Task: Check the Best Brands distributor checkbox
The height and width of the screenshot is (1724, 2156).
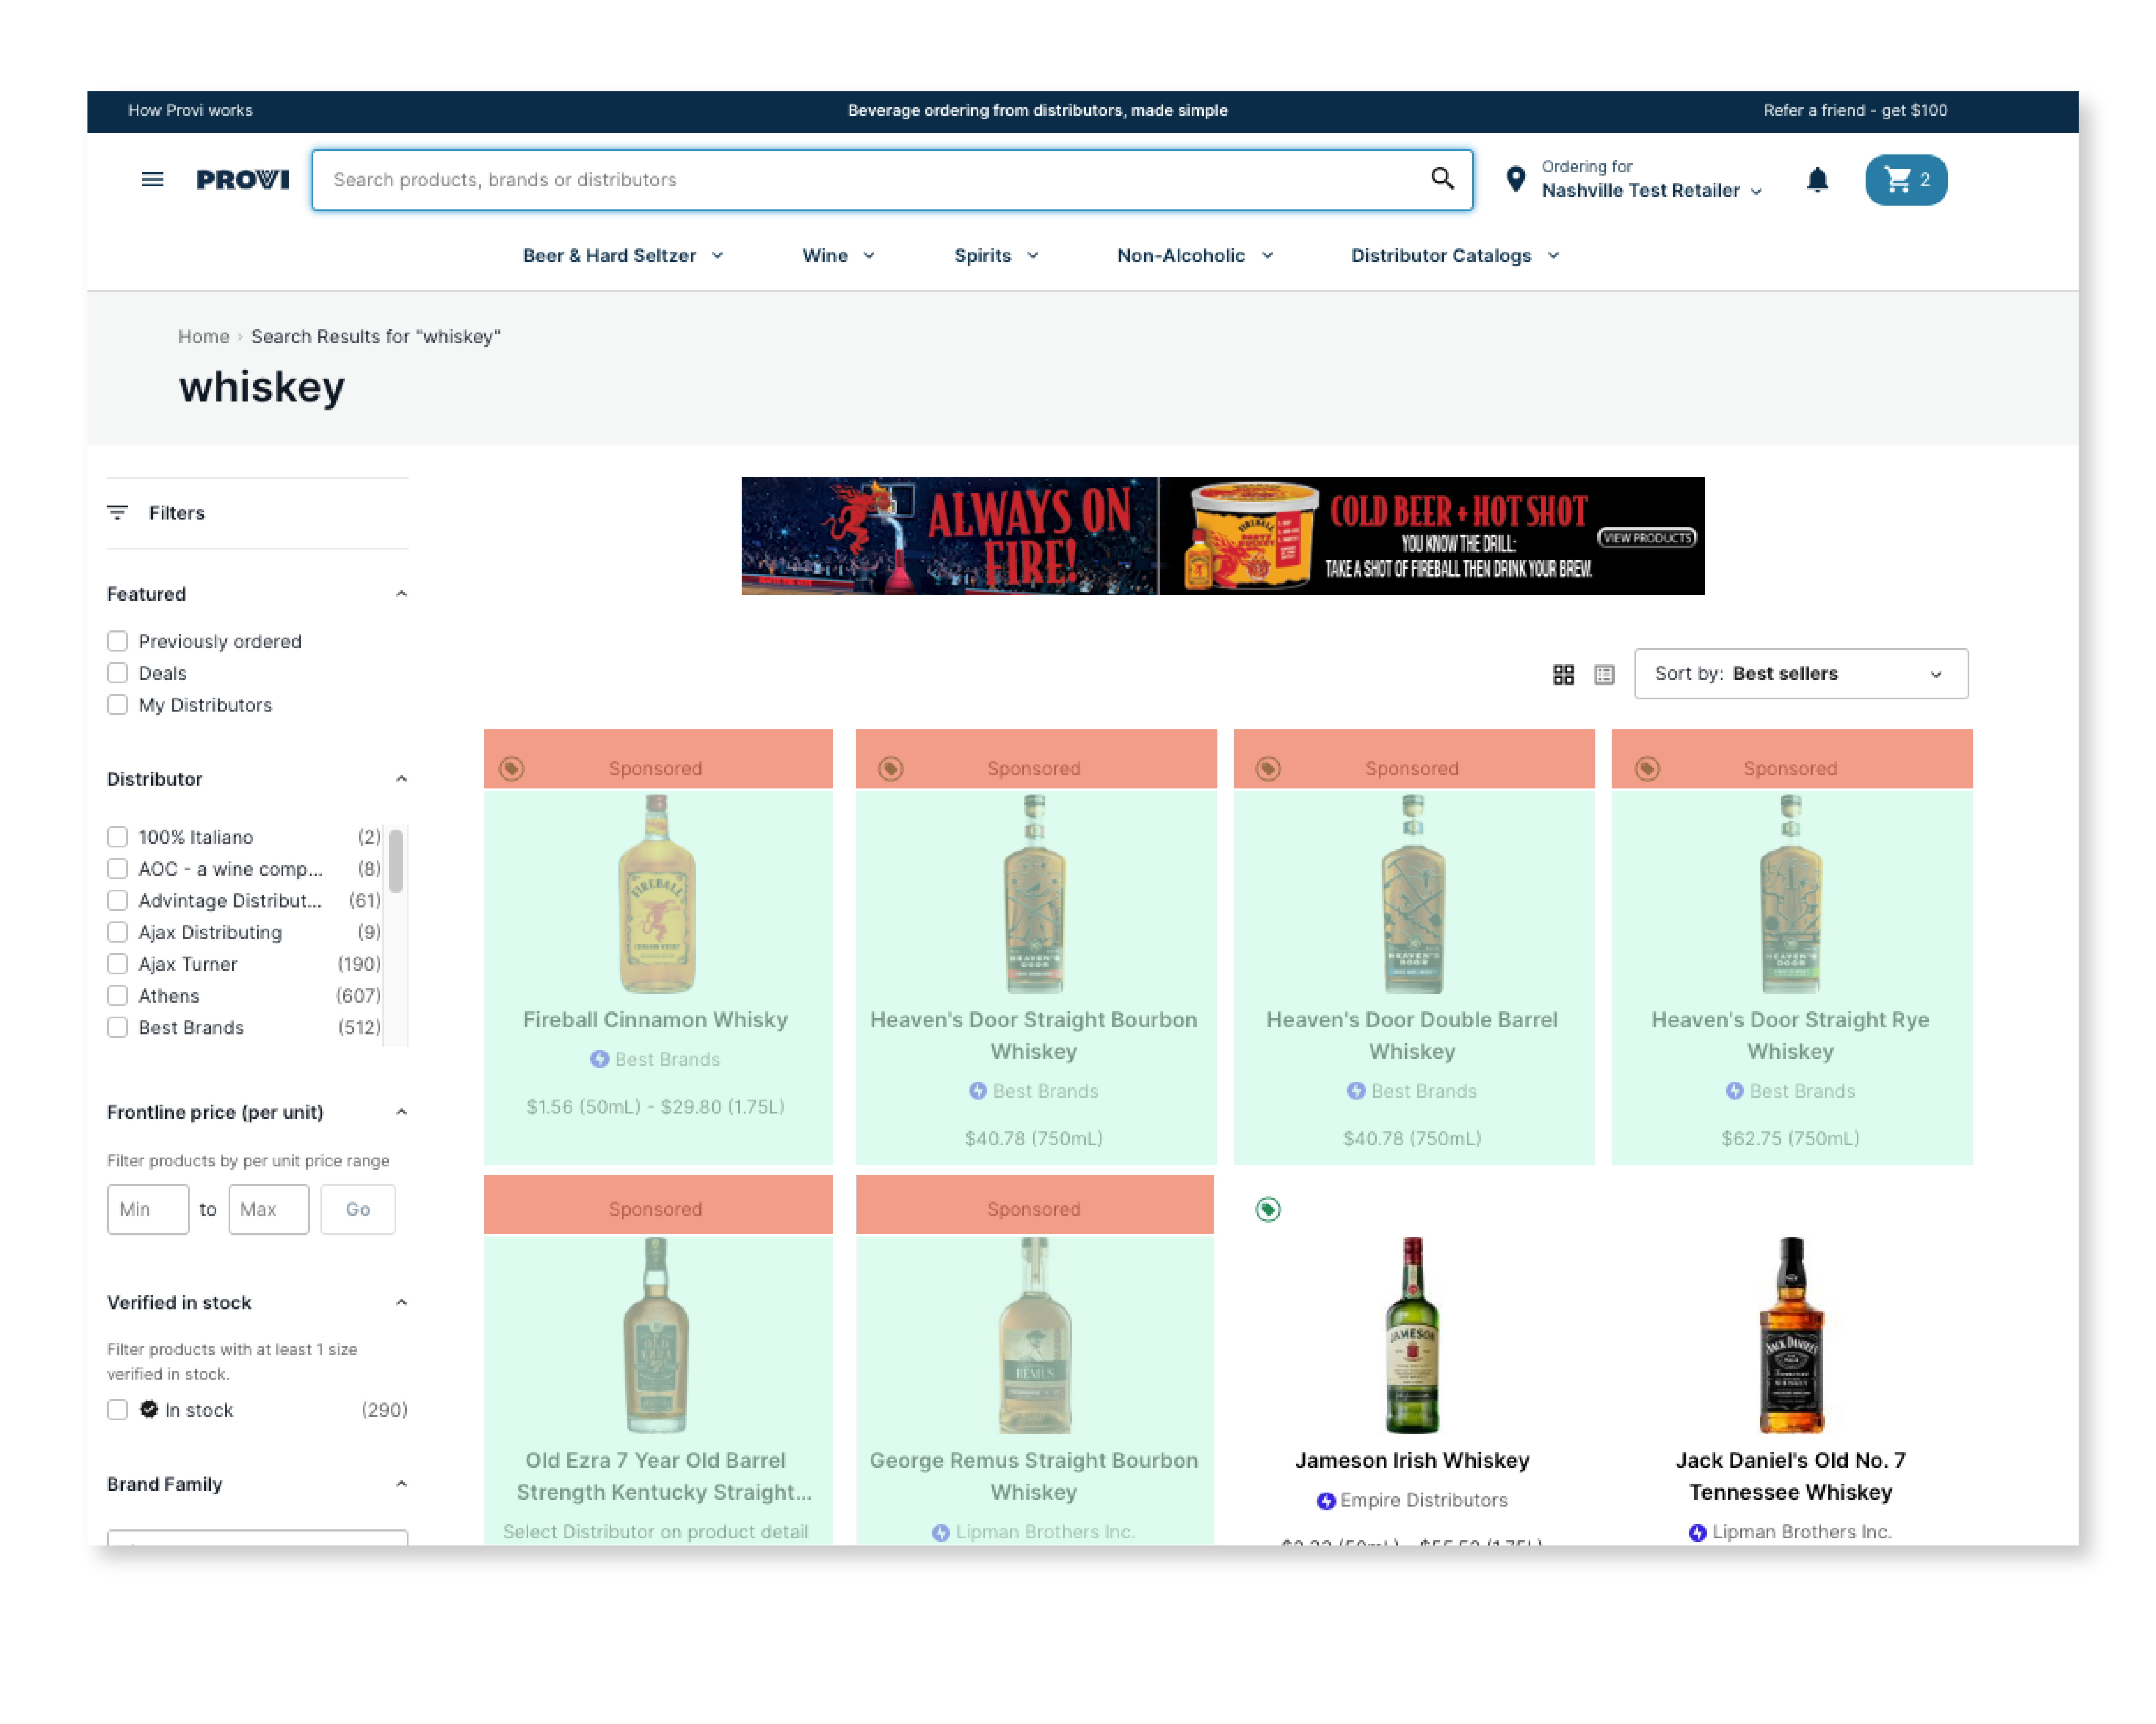Action: pyautogui.click(x=117, y=1027)
